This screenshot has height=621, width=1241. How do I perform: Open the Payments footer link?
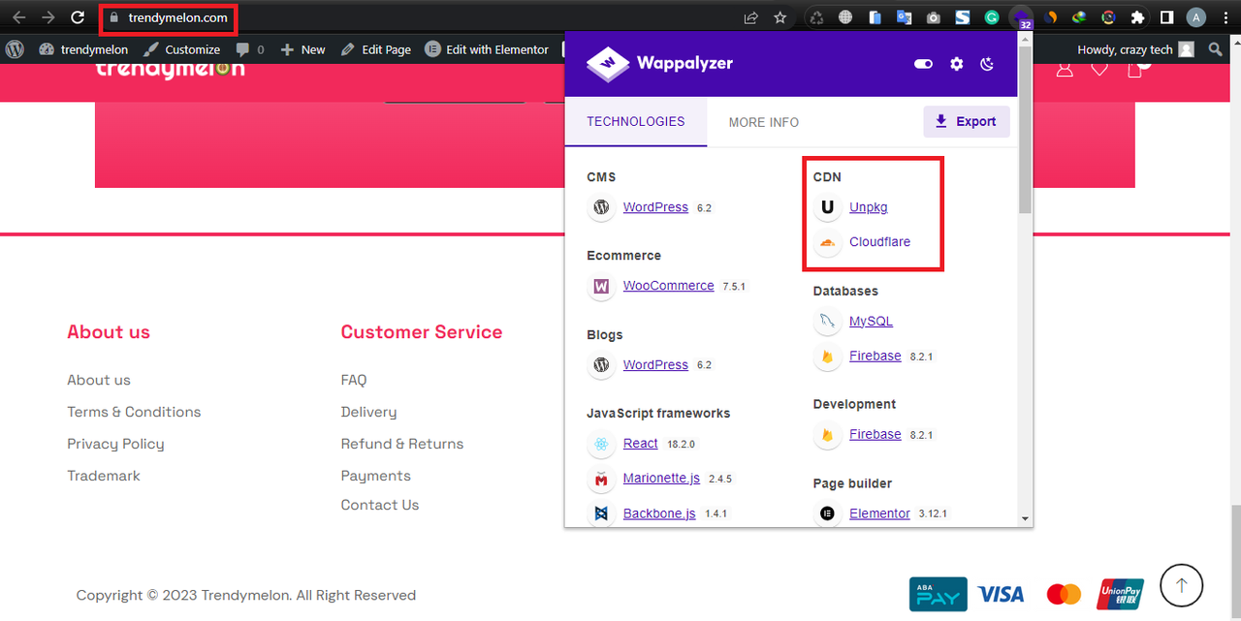click(x=375, y=476)
